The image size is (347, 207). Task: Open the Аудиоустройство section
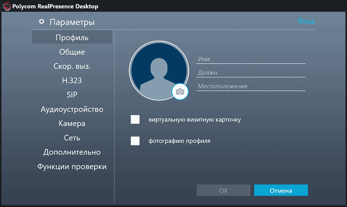(72, 109)
